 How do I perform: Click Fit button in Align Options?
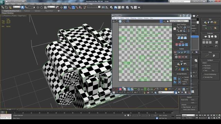pos(205,46)
